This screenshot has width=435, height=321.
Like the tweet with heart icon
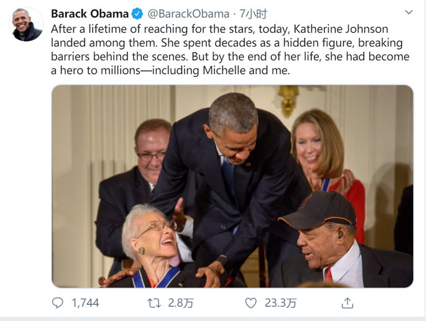coord(250,303)
